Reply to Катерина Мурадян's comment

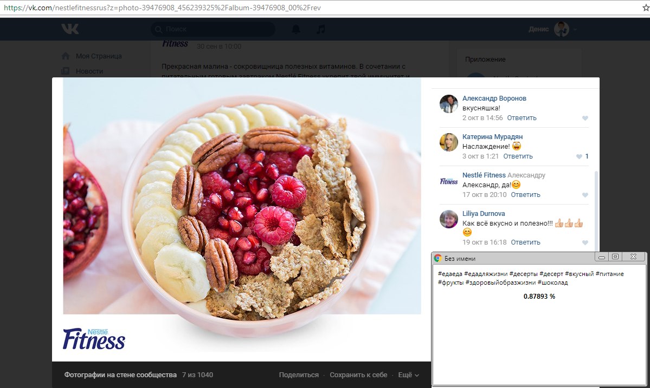(518, 156)
